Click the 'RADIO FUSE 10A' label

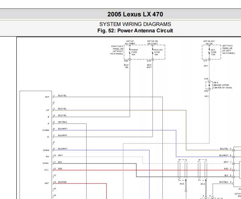(134, 52)
